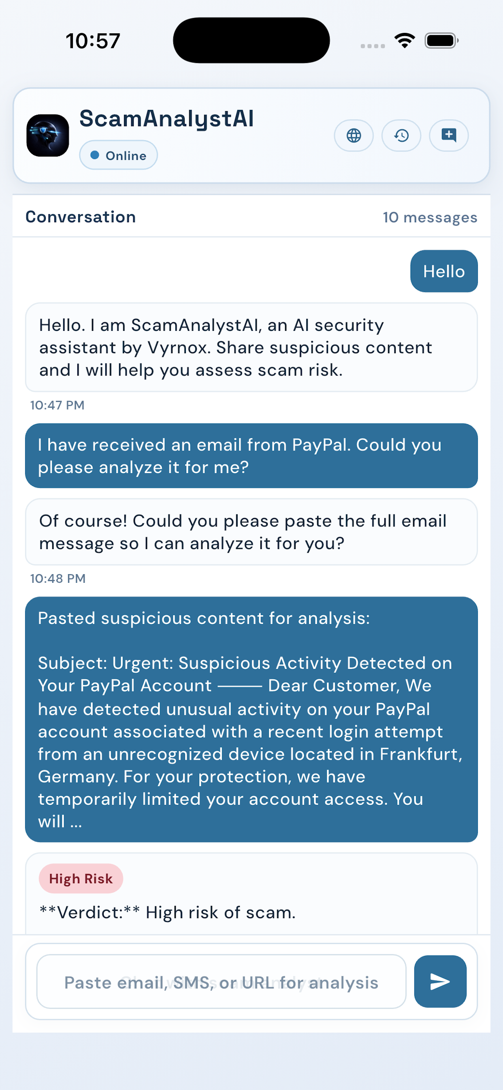
Task: Tap the send arrow button
Action: click(440, 981)
